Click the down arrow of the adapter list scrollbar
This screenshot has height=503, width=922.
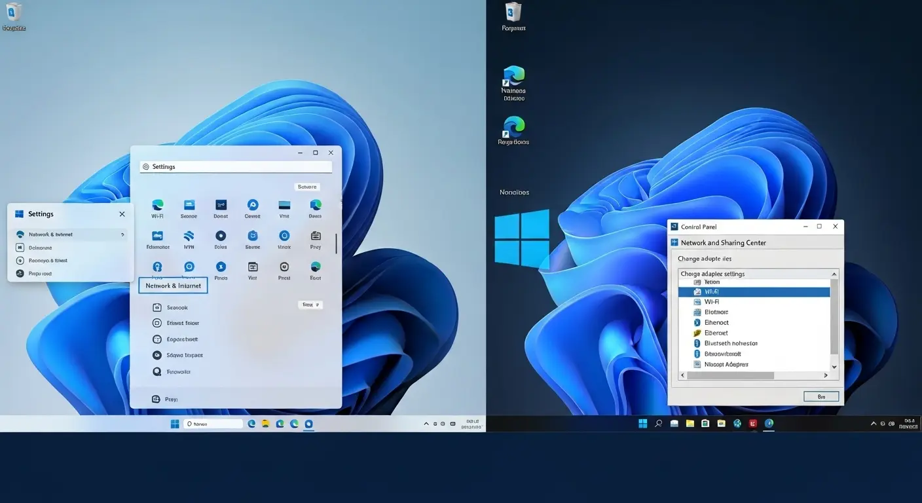(x=834, y=367)
